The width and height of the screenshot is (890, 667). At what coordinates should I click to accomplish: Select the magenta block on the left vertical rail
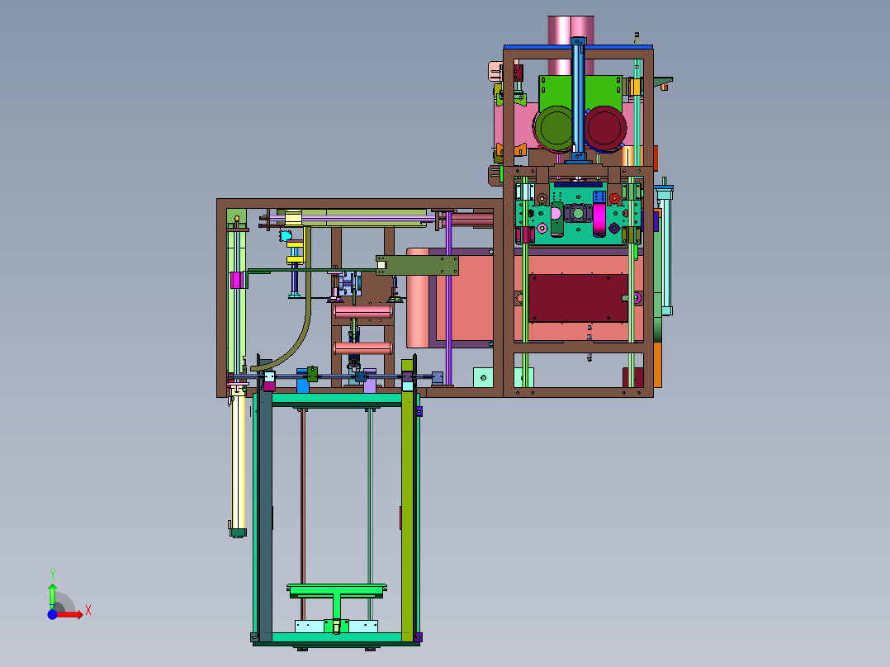pyautogui.click(x=237, y=280)
